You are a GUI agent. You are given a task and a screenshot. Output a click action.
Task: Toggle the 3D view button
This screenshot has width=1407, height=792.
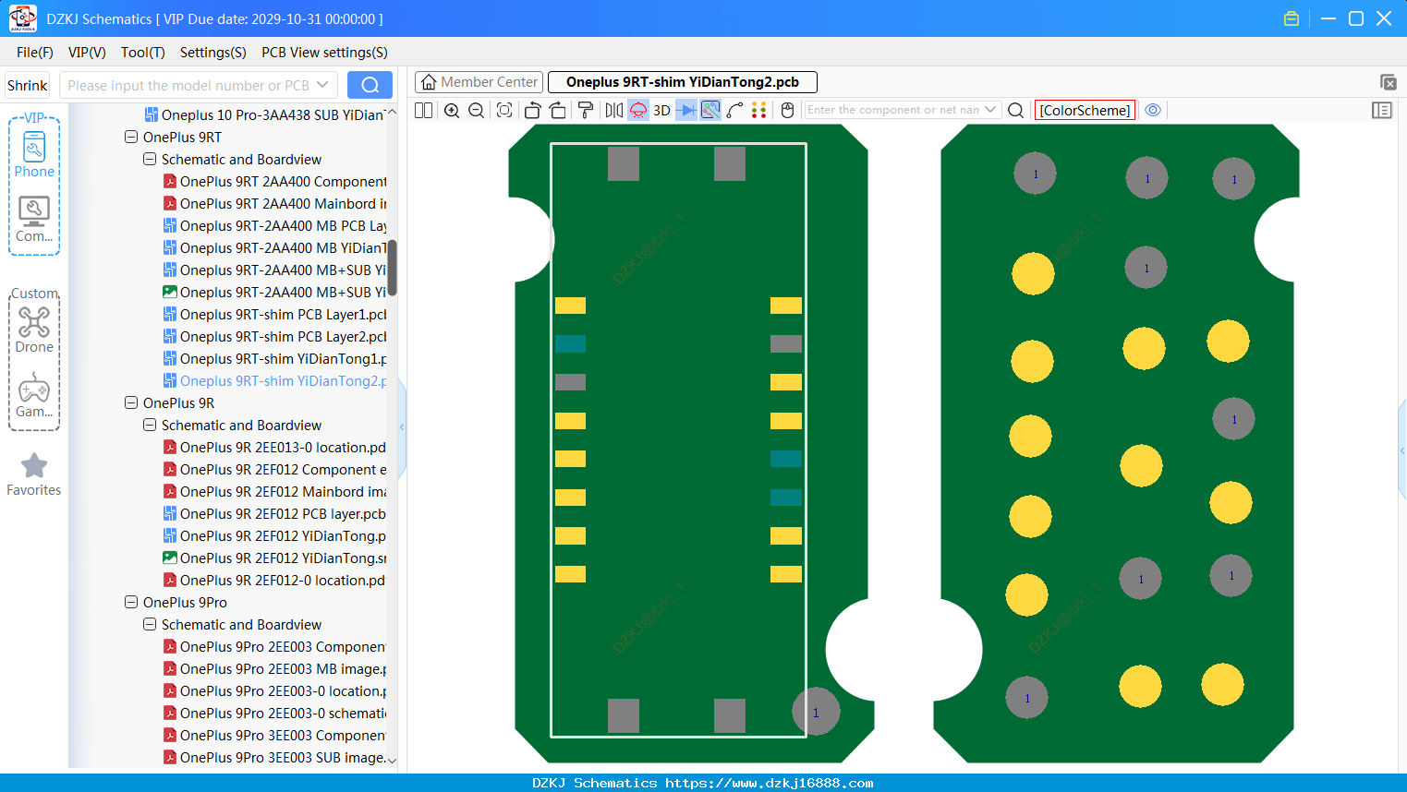pyautogui.click(x=661, y=111)
